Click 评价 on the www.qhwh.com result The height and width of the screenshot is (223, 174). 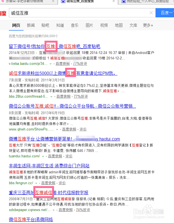(83, 129)
